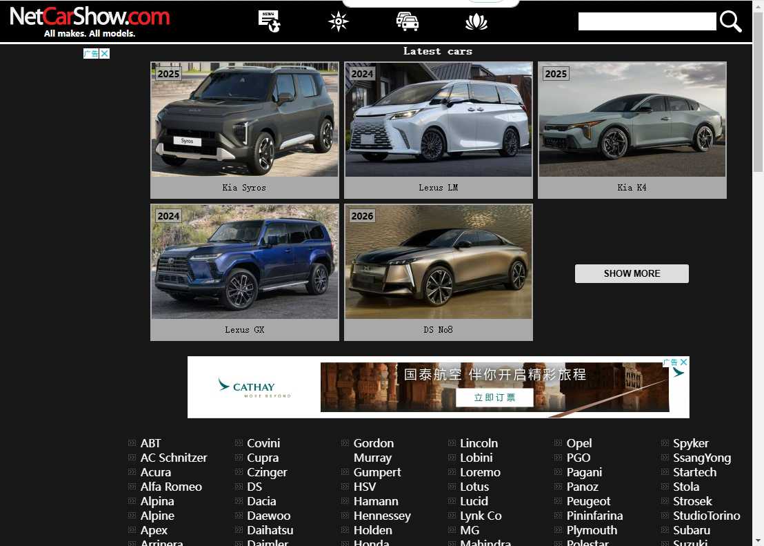Click the magnifying glass search icon
This screenshot has height=546, width=764.
click(730, 22)
